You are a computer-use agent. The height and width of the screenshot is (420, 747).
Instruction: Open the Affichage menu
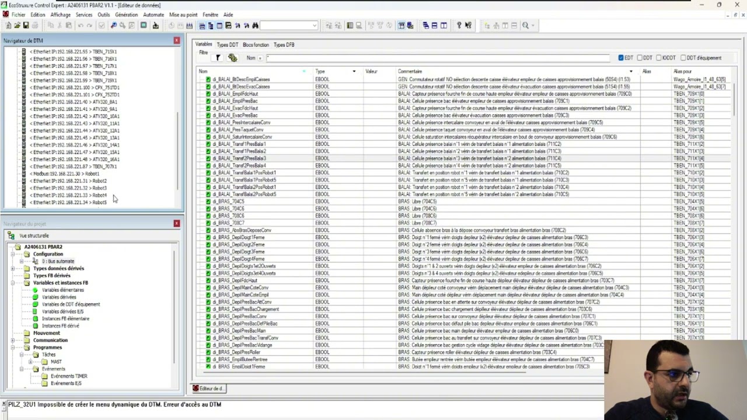[x=60, y=15]
